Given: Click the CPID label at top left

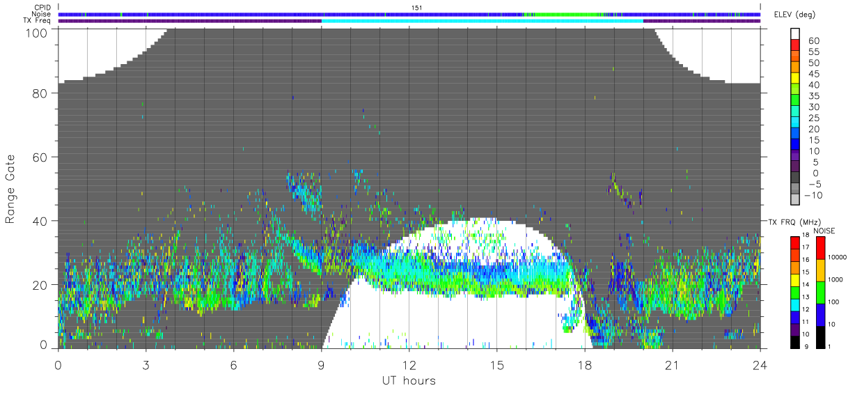Looking at the screenshot, I should [41, 8].
